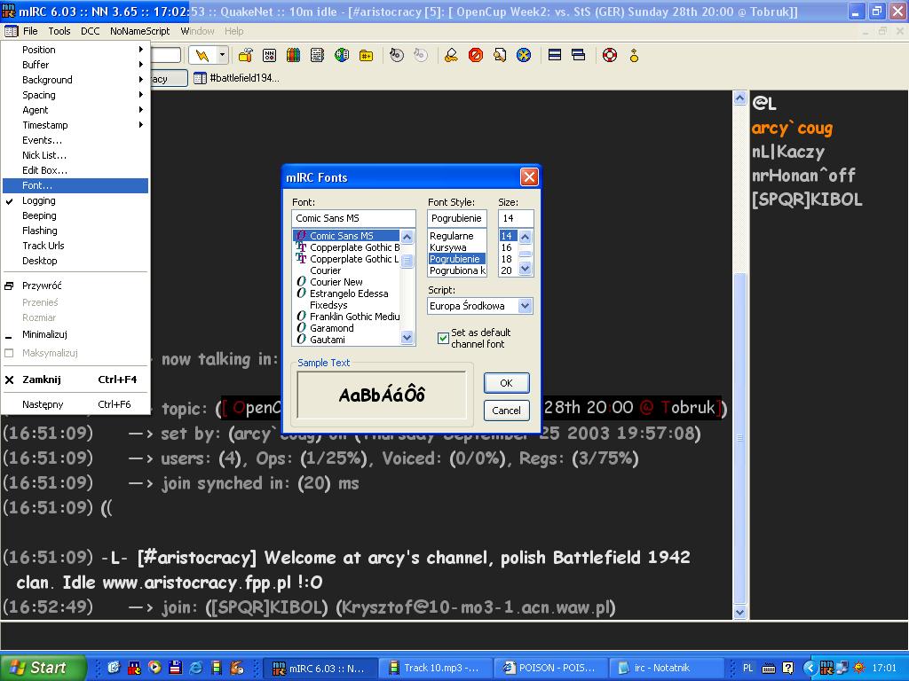Open the dropdown arrow beside connect icon

pos(222,55)
